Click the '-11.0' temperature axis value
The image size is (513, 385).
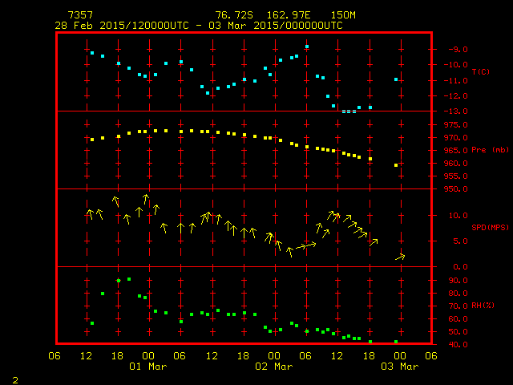[x=456, y=80]
